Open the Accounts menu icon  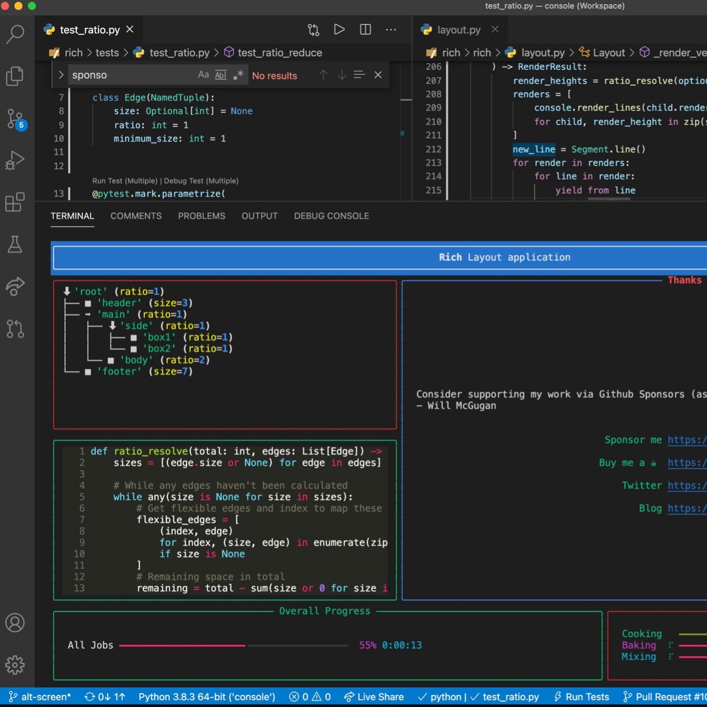tap(15, 622)
